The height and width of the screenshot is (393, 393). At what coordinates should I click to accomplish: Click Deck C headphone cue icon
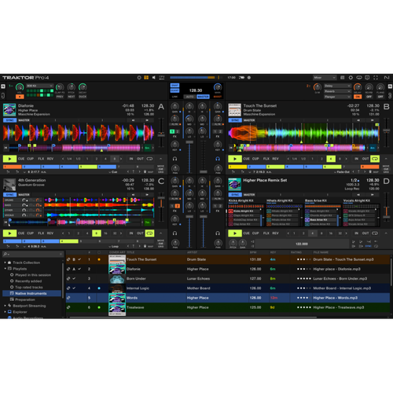174,233
